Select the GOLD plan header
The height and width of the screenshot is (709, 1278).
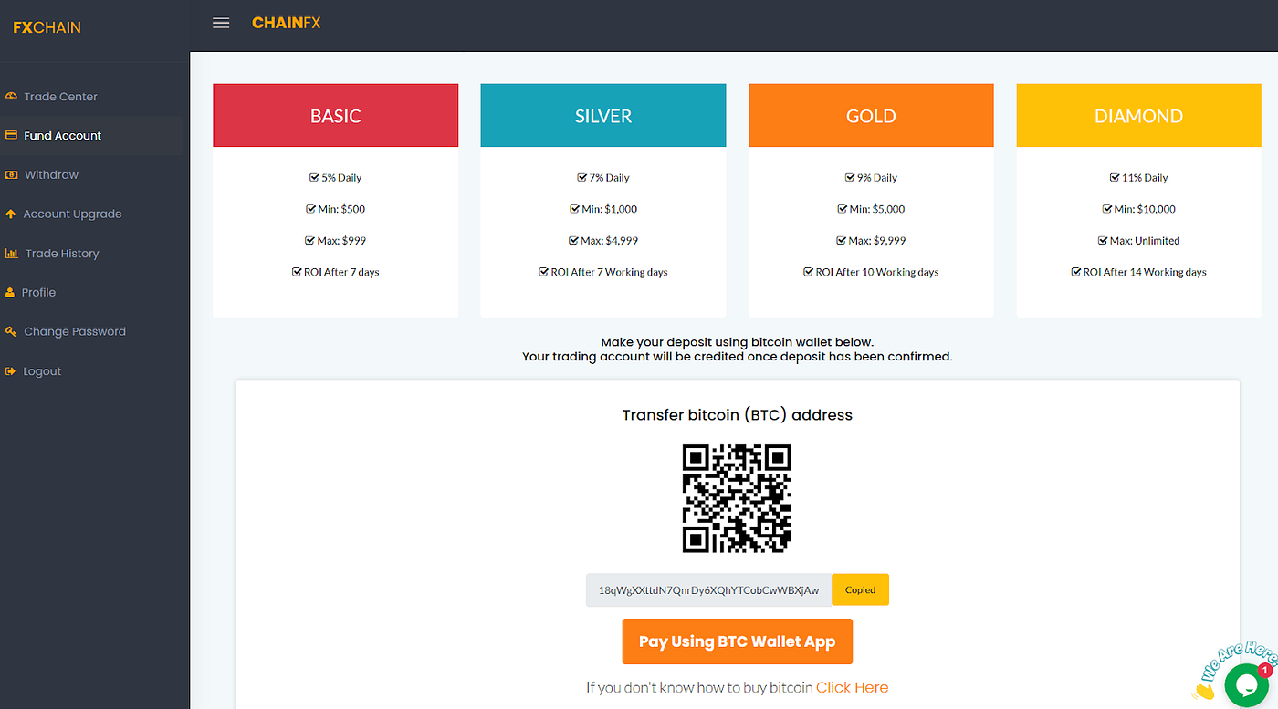pos(871,115)
